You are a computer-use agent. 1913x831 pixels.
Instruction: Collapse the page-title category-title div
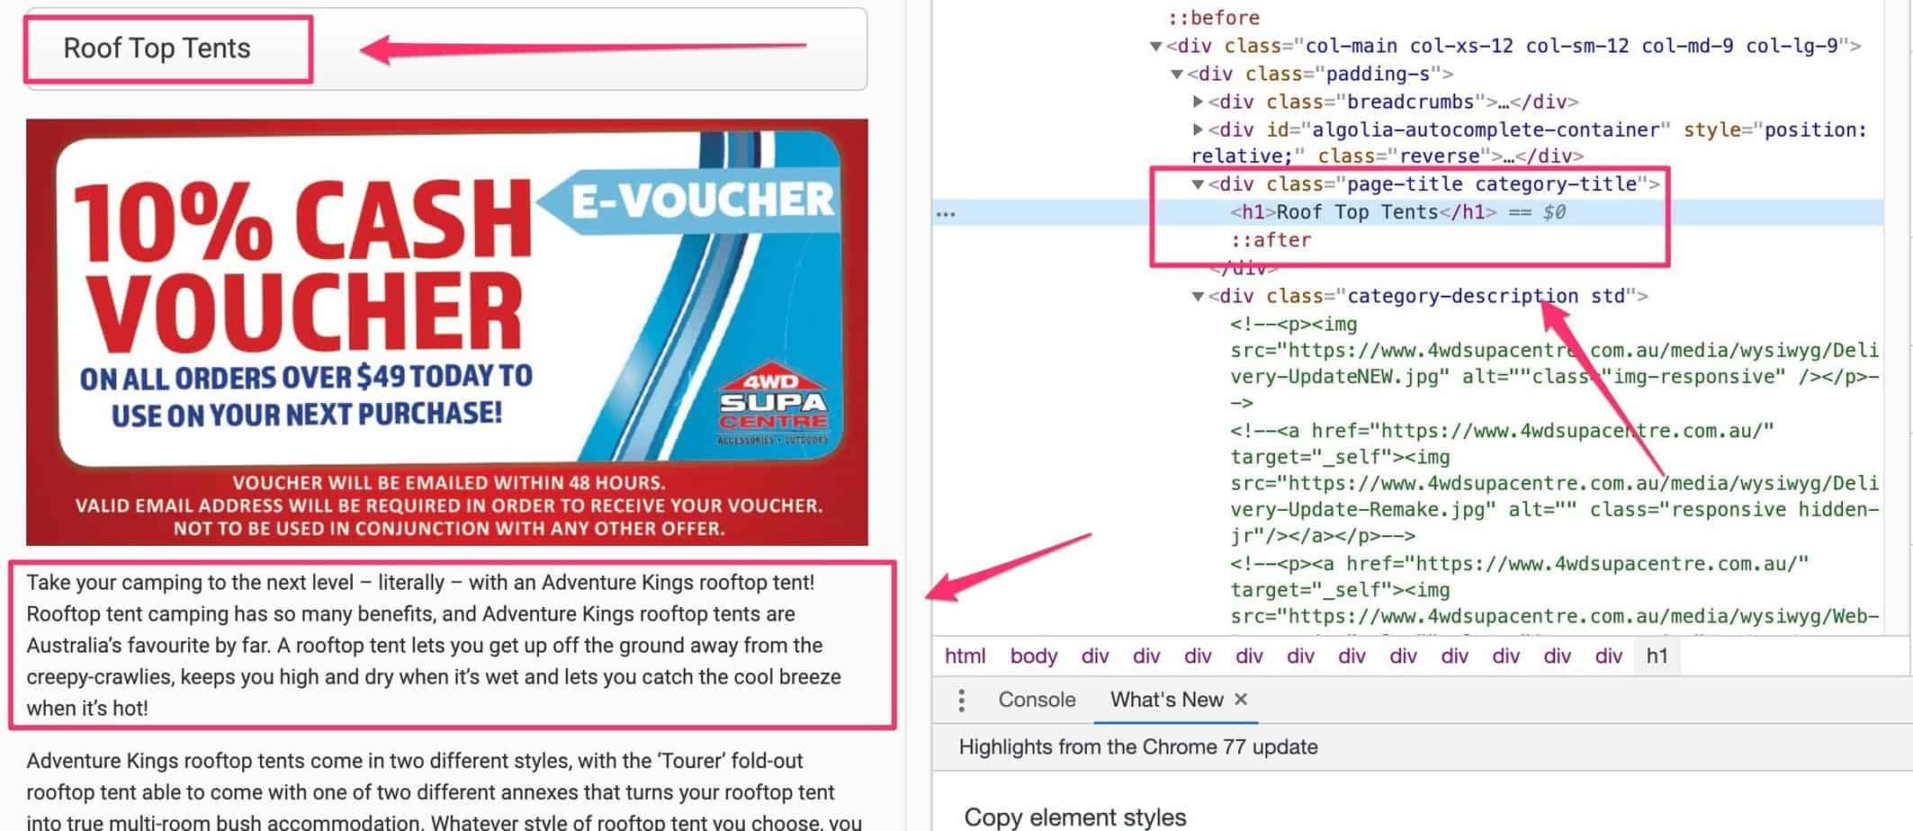[x=1198, y=184]
